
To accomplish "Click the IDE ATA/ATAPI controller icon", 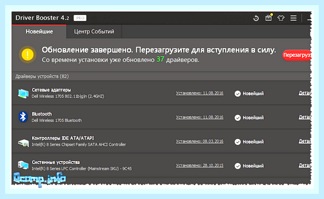I will (23, 142).
